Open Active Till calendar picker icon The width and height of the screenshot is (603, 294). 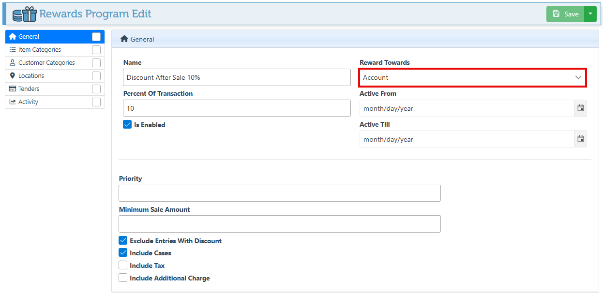pos(581,139)
